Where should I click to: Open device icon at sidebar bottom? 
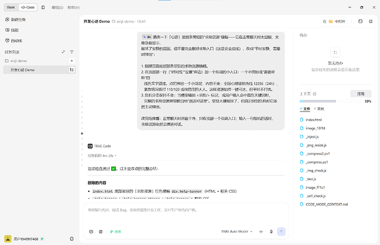(x=72, y=239)
